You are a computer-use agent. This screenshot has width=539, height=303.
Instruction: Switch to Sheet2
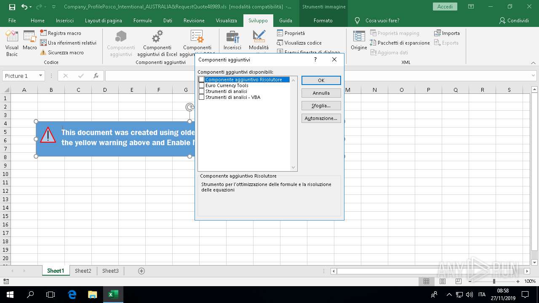83,271
